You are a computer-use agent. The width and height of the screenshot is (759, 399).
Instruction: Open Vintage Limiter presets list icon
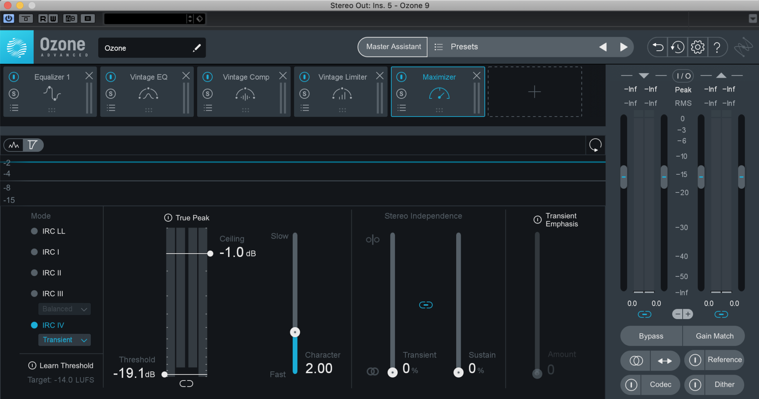pos(305,108)
